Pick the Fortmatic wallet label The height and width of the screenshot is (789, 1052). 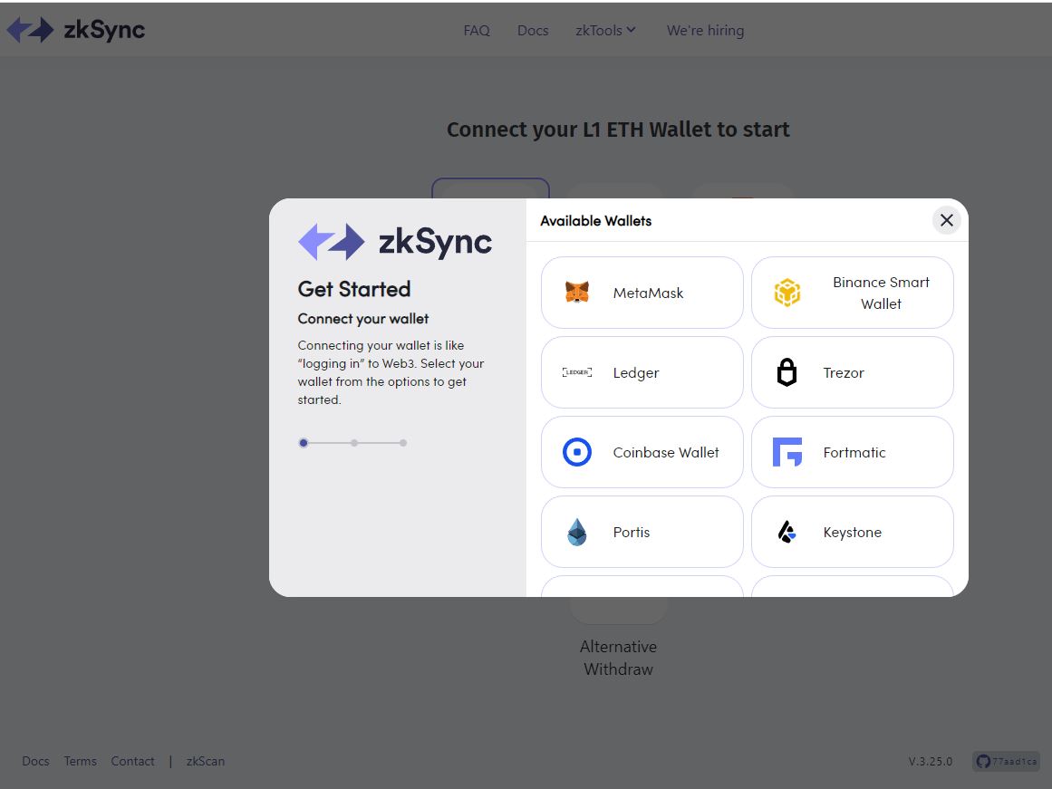tap(854, 452)
